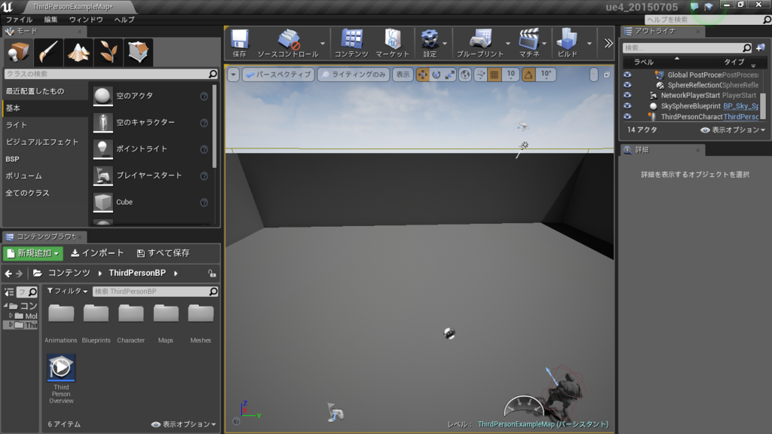Open the ウィンドウ menu
772x434 pixels.
(x=86, y=20)
